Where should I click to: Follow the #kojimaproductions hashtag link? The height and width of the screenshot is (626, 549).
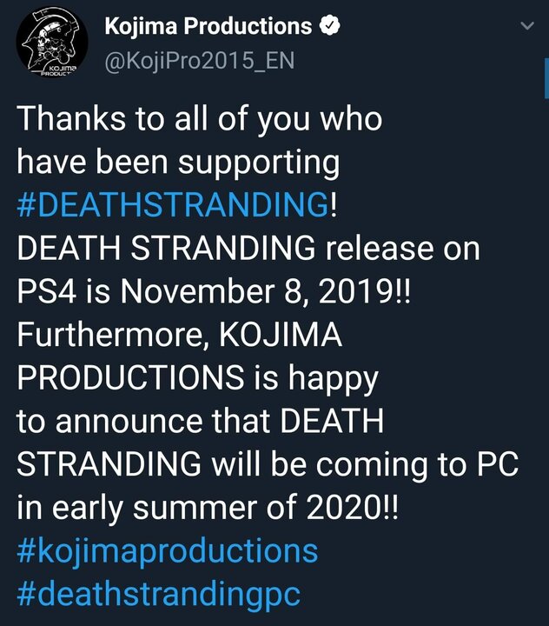click(x=167, y=550)
